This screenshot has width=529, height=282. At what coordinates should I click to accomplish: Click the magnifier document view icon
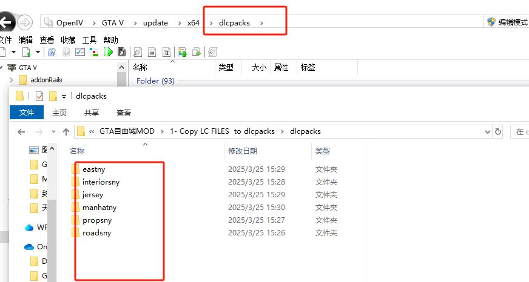(x=137, y=52)
